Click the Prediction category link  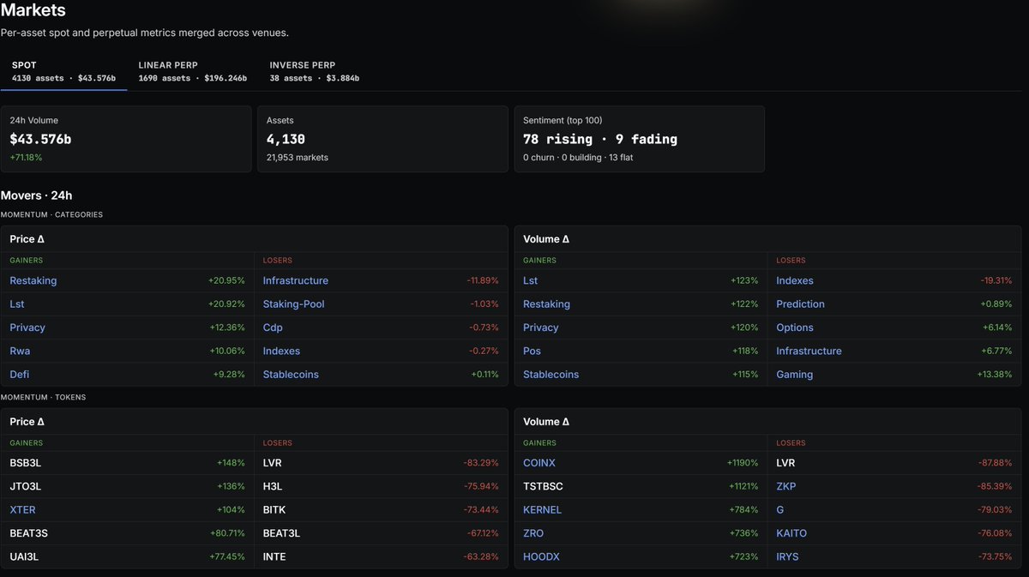point(800,304)
